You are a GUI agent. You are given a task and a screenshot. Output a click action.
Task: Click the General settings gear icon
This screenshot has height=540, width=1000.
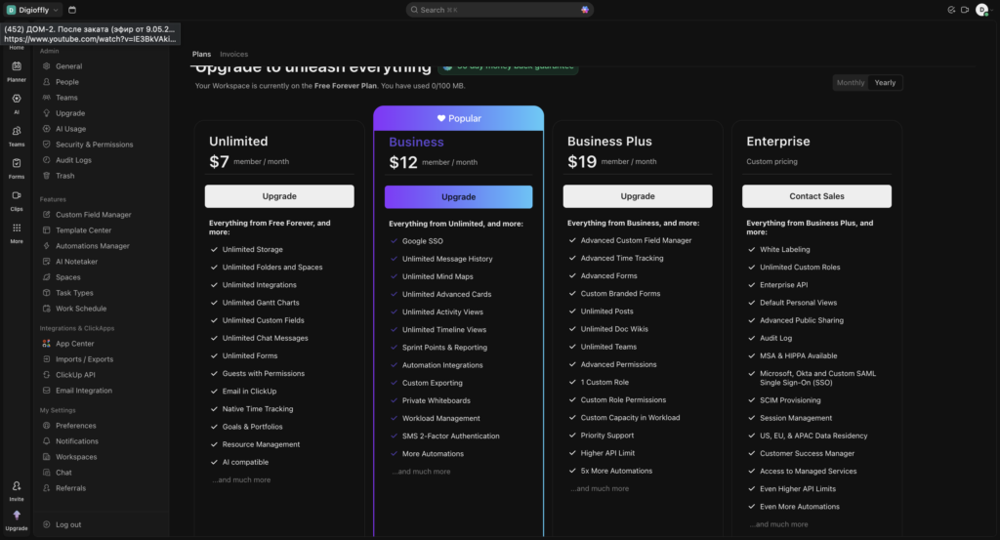47,66
